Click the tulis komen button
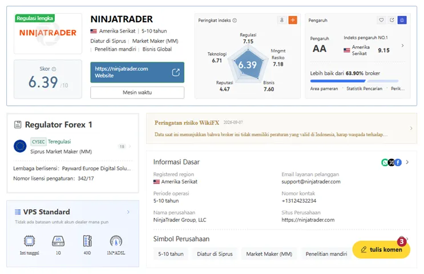 coord(381,250)
